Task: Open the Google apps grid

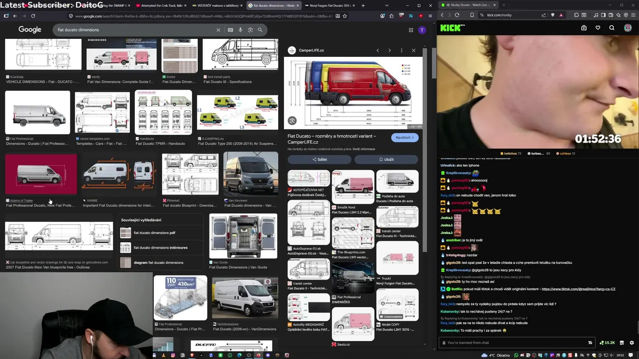Action: pos(411,30)
